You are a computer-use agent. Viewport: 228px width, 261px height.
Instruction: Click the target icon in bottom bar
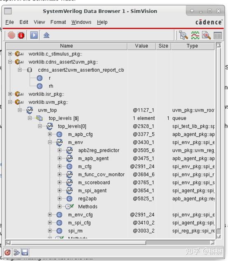[8, 252]
